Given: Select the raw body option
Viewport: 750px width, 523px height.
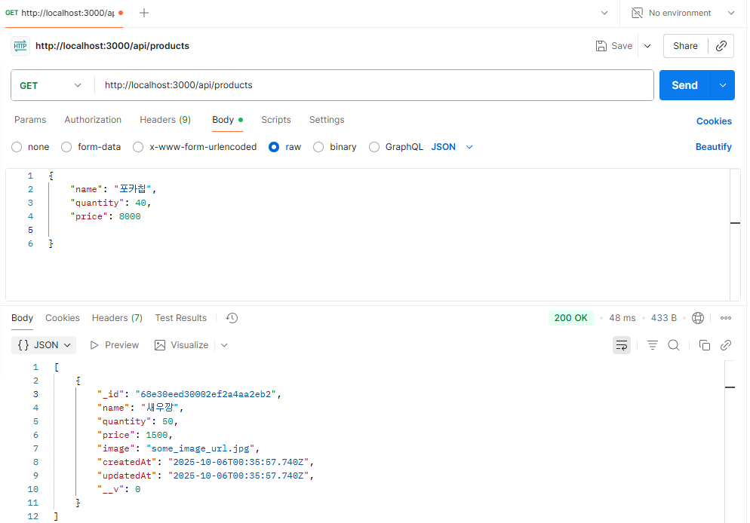Looking at the screenshot, I should (x=274, y=147).
